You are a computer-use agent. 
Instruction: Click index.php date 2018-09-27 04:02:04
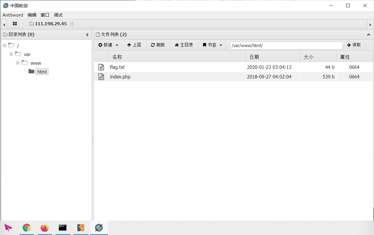coord(269,77)
